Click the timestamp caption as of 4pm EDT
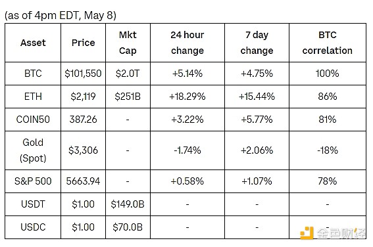Image resolution: width=373 pixels, height=247 pixels. [x=61, y=16]
